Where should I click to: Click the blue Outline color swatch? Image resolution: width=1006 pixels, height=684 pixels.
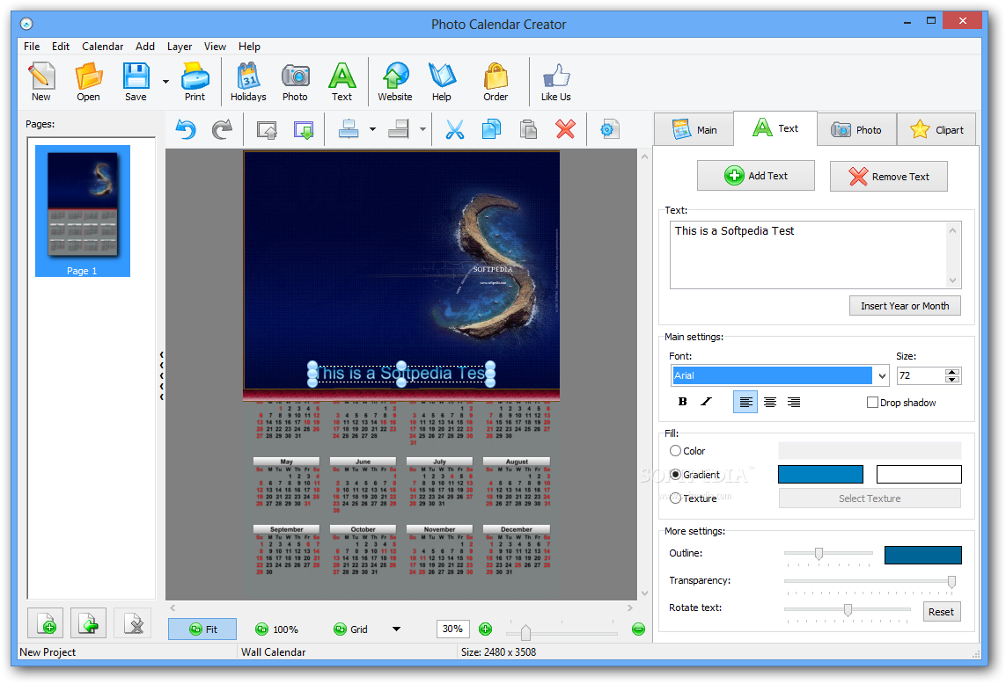(922, 555)
